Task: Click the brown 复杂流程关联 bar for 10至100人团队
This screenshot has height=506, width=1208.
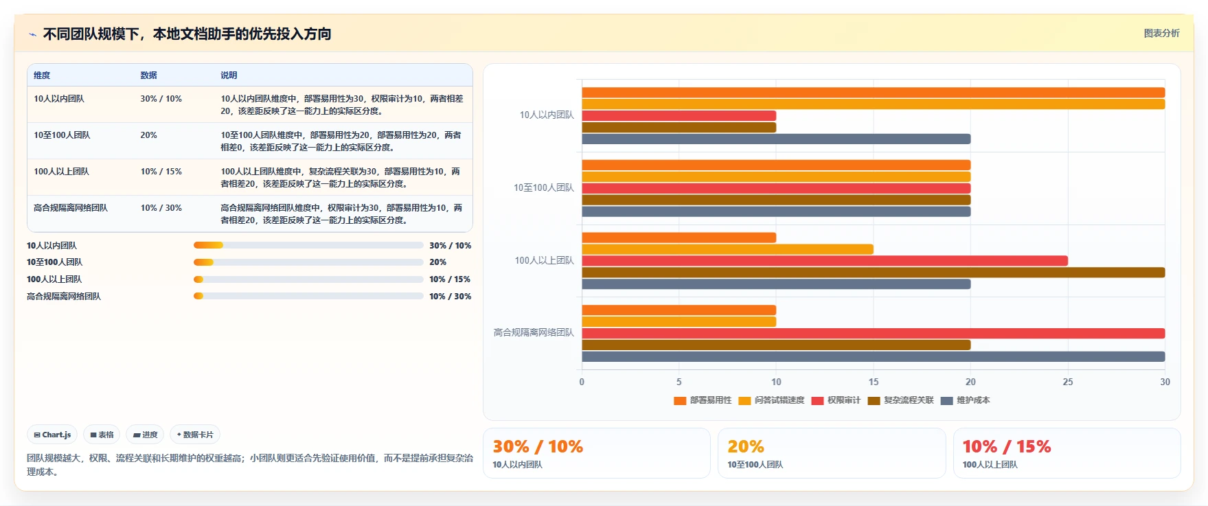Action: click(776, 200)
